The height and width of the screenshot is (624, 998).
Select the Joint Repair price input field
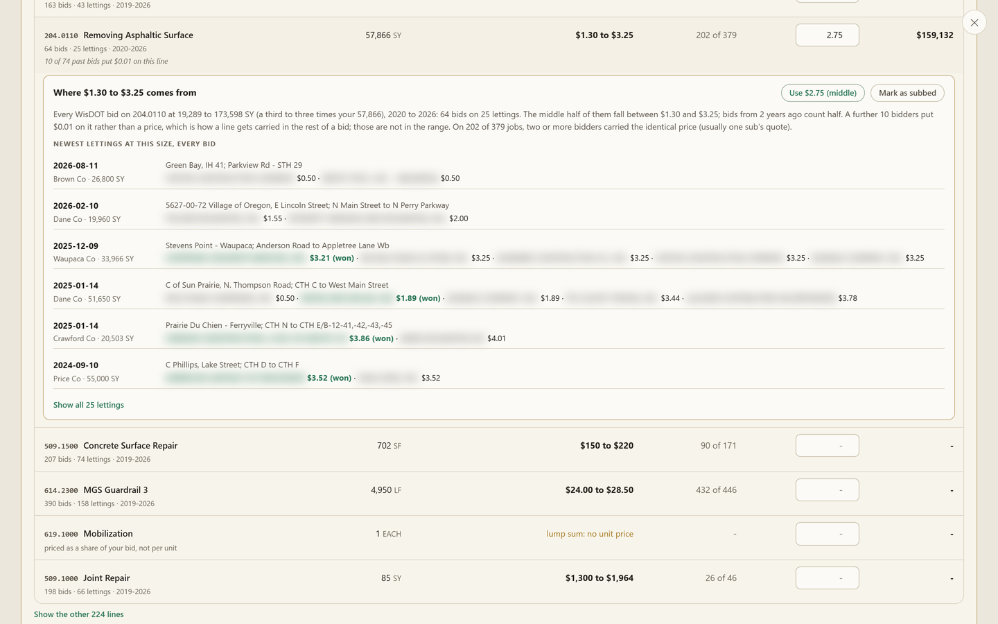[828, 578]
